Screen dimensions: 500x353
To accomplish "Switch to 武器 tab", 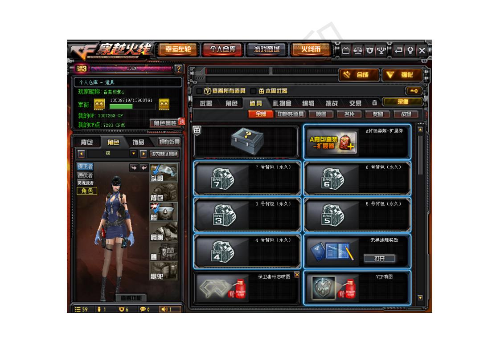I will pyautogui.click(x=206, y=103).
